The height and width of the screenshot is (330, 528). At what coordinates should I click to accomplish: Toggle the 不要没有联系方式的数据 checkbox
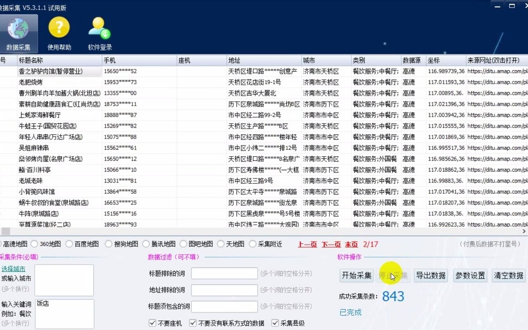pos(193,323)
